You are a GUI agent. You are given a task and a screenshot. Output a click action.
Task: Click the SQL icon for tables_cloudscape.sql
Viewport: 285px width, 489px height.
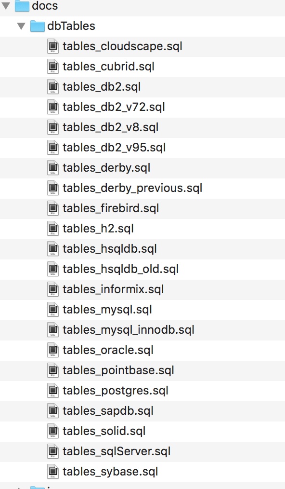point(53,46)
